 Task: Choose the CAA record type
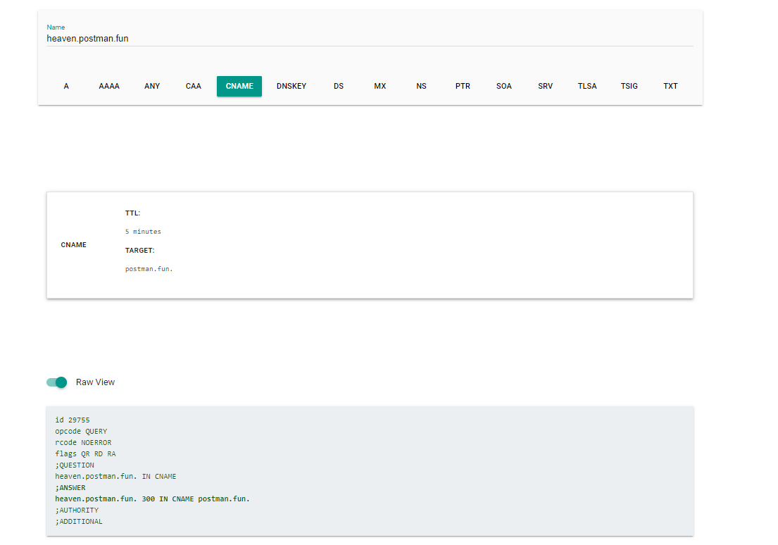[x=193, y=86]
